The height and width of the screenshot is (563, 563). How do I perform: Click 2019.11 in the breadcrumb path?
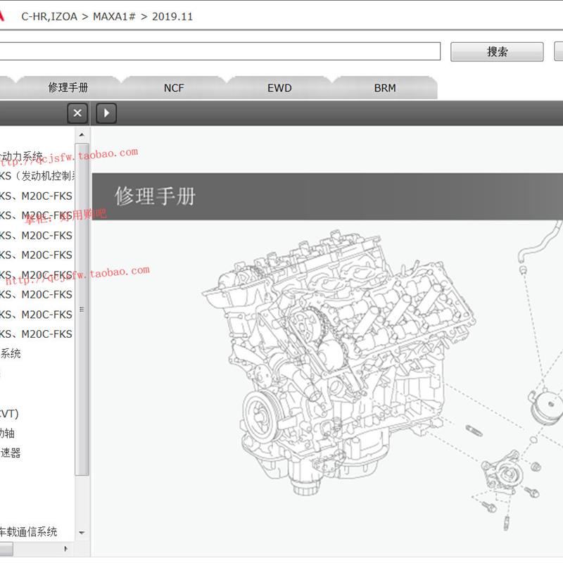[173, 16]
